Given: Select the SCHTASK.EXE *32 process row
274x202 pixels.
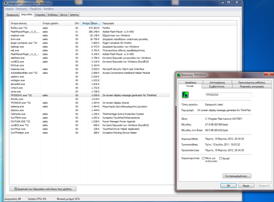Looking at the screenshot, I should (90, 121).
